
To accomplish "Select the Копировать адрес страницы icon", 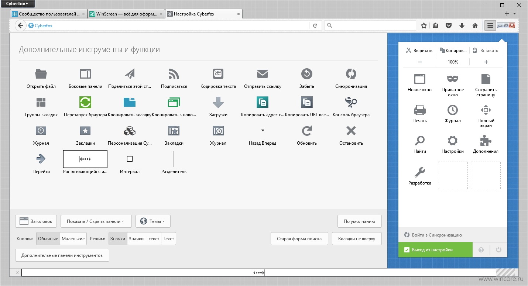I will [263, 102].
